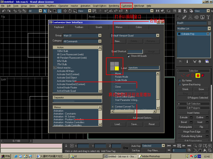The image size is (213, 159).
Task: Activate the Select and Move tool
Action: [x=65, y=11]
